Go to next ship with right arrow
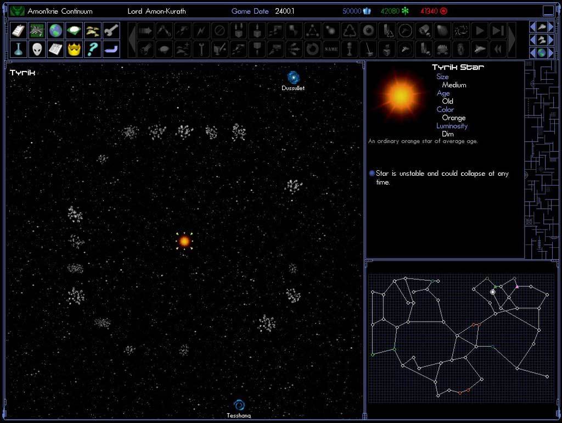Viewport: 562px width, 423px height. tap(550, 27)
